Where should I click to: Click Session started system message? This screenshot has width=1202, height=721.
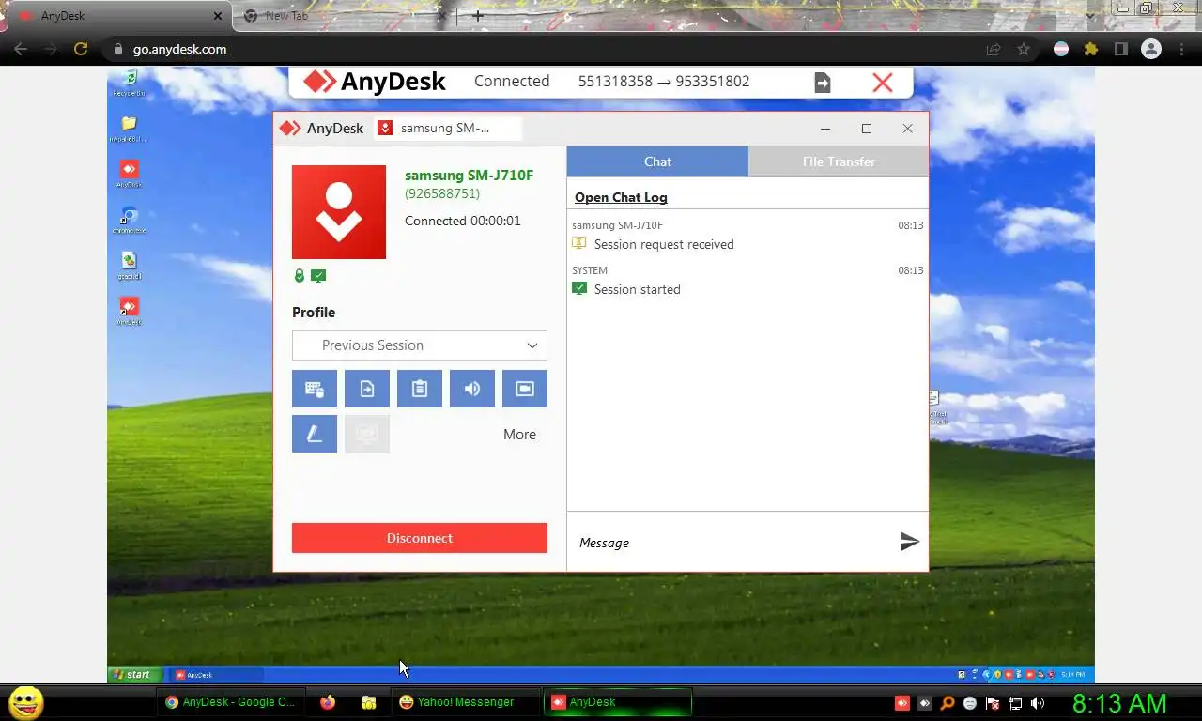637,289
